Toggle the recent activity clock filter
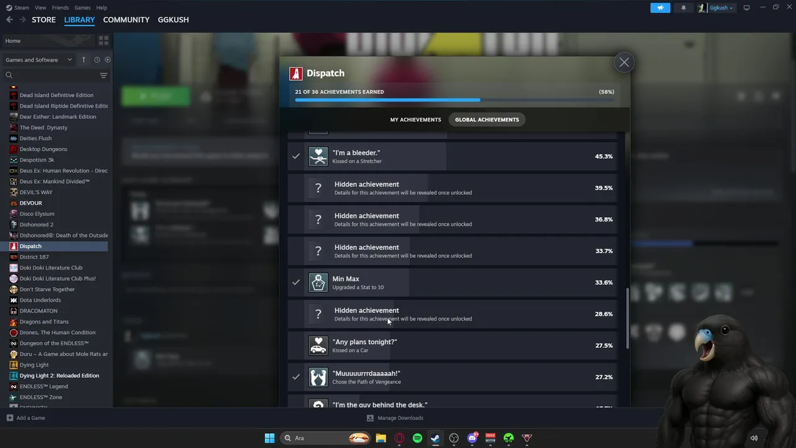Image resolution: width=796 pixels, height=448 pixels. pyautogui.click(x=97, y=60)
